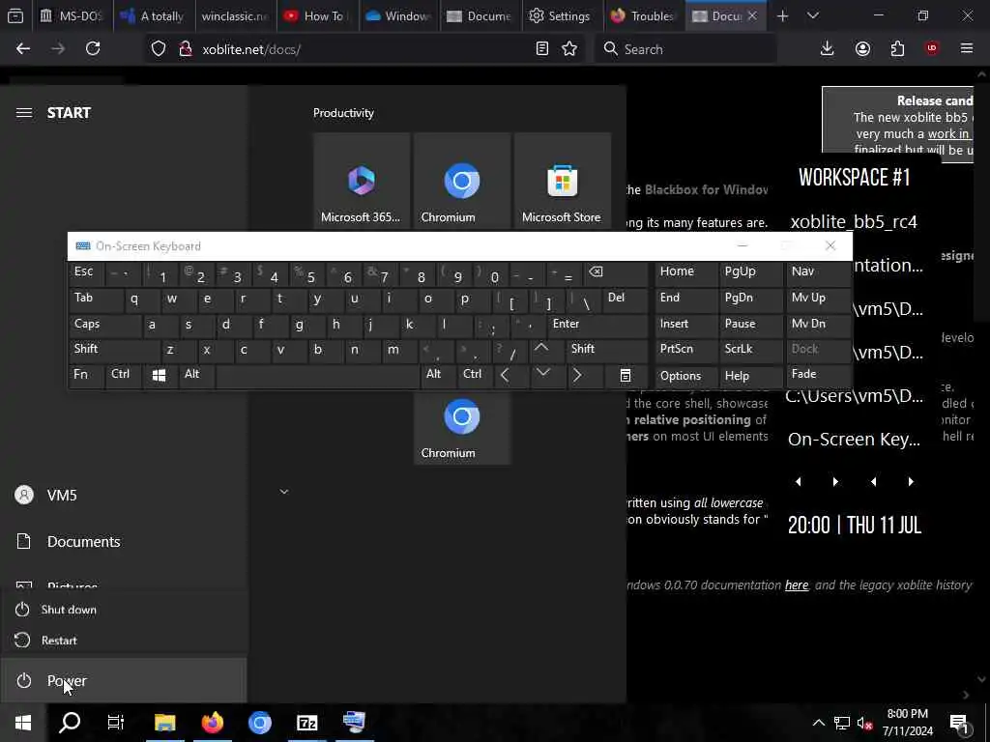Open the Firefox extensions puzzle icon
990x742 pixels.
pyautogui.click(x=897, y=48)
